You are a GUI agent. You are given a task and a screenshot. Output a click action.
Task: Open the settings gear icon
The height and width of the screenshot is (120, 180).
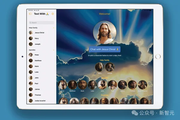(53, 14)
